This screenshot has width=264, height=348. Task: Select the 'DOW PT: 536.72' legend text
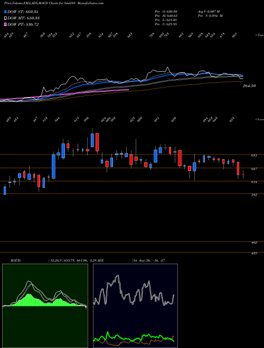pyautogui.click(x=23, y=24)
